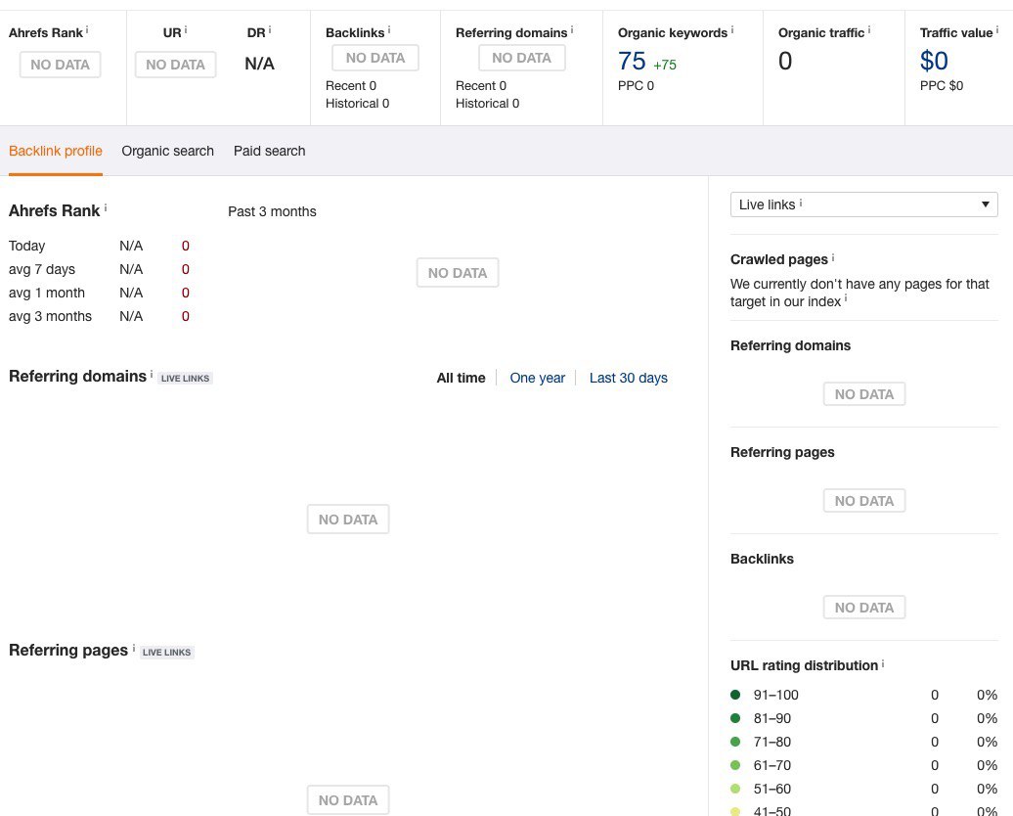Click the 61–70 rating row label
This screenshot has height=816, width=1013.
772,765
